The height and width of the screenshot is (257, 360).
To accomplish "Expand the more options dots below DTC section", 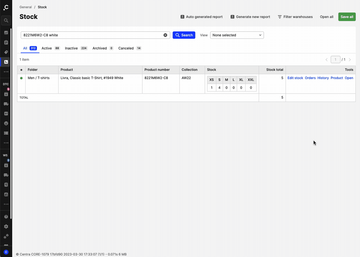I will click(x=6, y=143).
